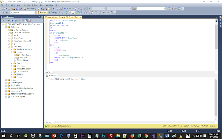Viewport: 222px width, 139px height.
Task: Open the Messages pane zoom 100 % dropdown
Action: (53, 122)
